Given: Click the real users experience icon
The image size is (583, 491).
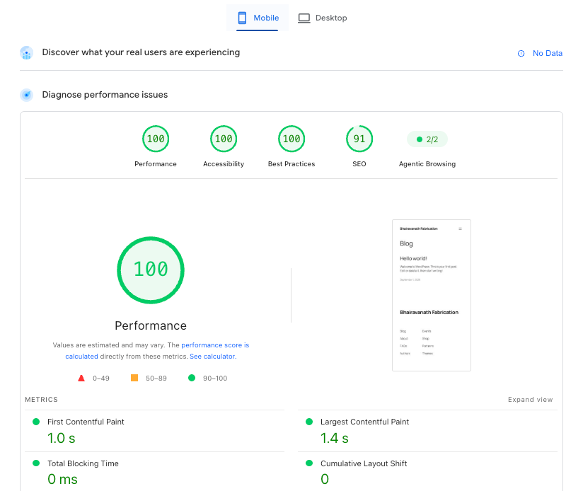Looking at the screenshot, I should point(26,53).
